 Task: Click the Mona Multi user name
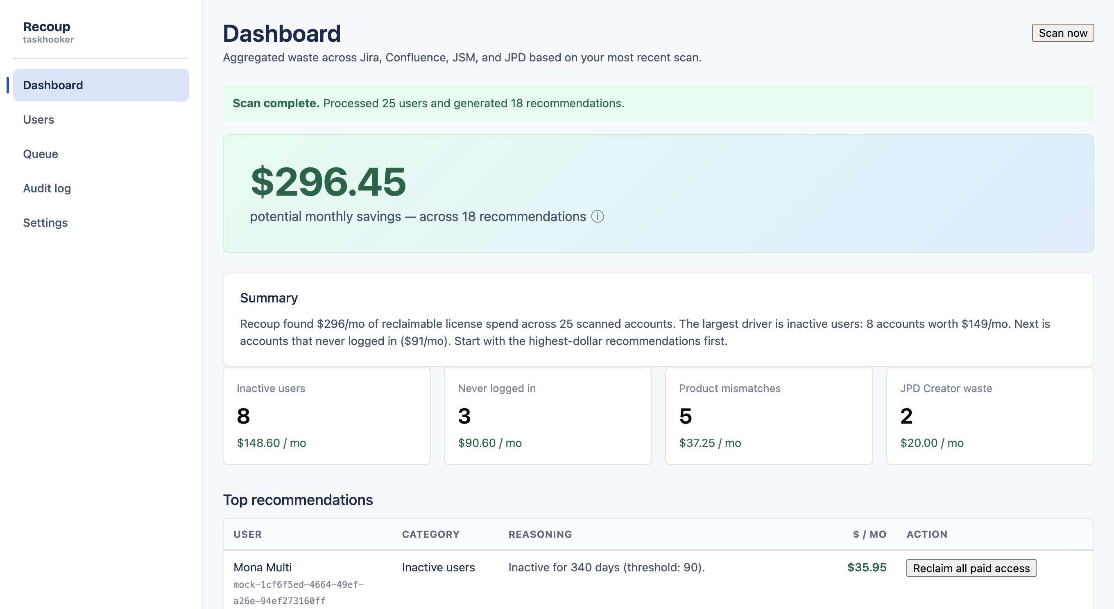(263, 568)
